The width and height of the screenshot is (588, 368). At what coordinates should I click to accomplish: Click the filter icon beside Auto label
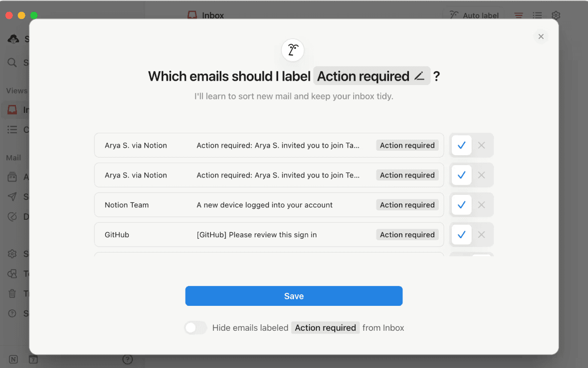pyautogui.click(x=518, y=15)
